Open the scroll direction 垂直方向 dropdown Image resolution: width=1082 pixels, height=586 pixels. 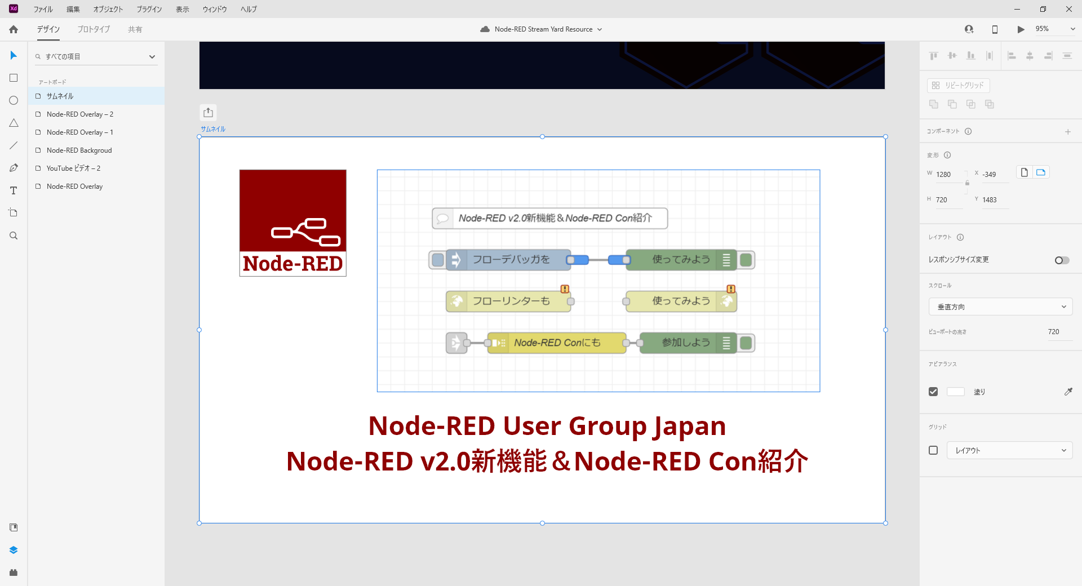pos(1000,307)
